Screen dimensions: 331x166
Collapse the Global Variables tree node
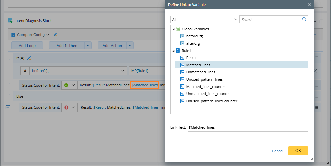[x=173, y=29]
